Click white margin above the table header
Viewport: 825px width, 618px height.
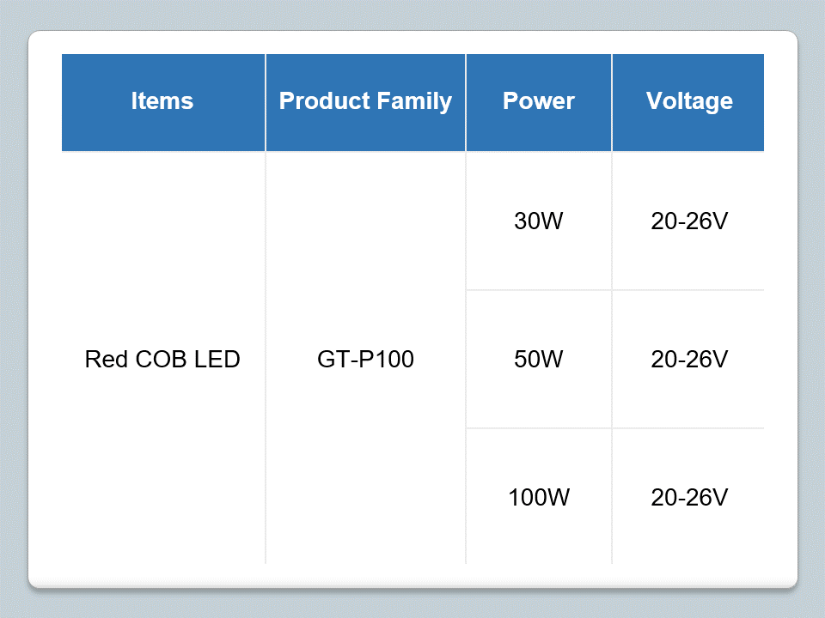(412, 43)
